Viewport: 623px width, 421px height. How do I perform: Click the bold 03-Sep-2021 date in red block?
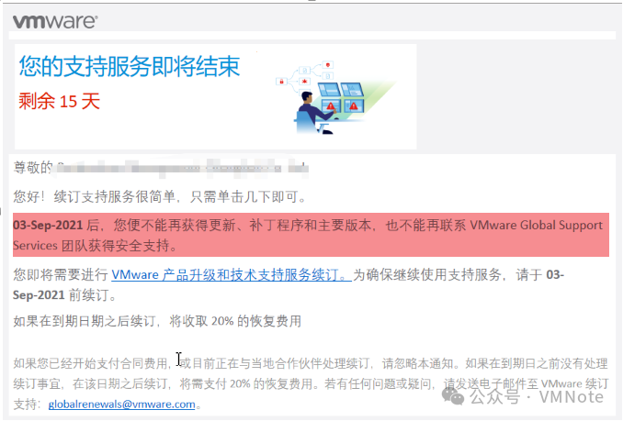click(48, 225)
